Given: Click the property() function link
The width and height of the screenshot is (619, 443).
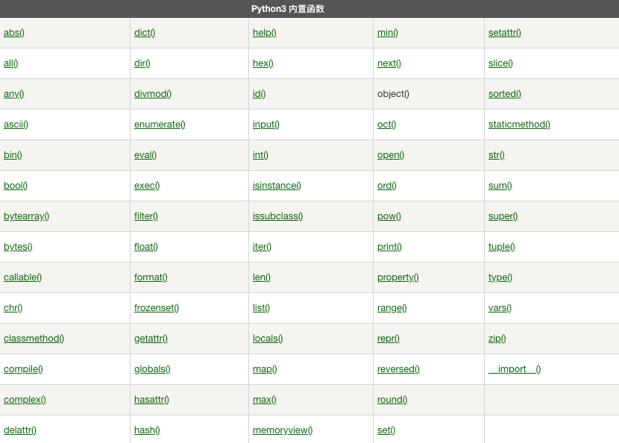Looking at the screenshot, I should tap(398, 277).
